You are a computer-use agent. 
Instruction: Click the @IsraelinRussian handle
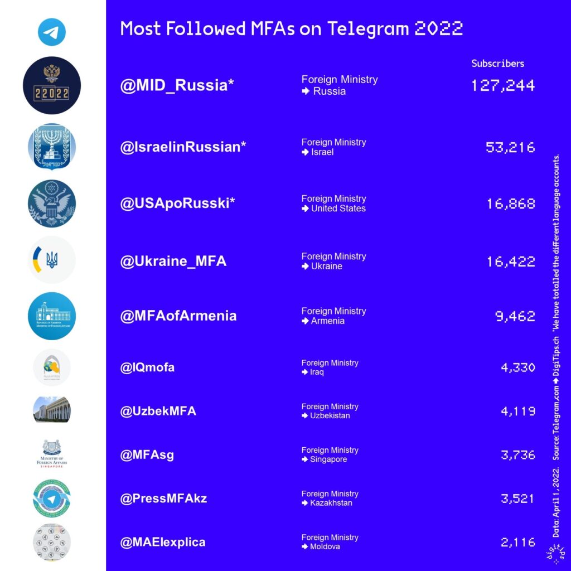coord(183,147)
